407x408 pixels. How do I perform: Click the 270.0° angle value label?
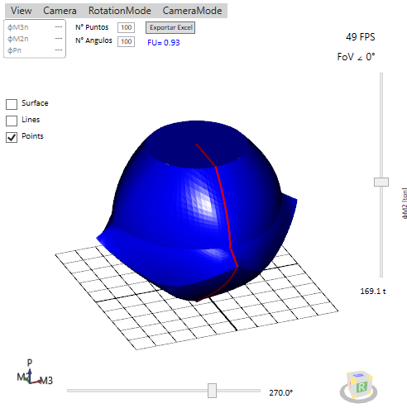[281, 392]
